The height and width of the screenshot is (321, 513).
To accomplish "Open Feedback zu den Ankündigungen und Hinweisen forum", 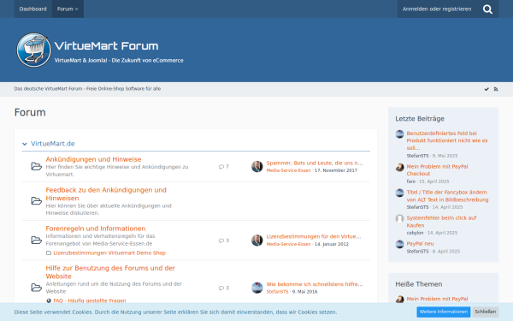I will pyautogui.click(x=106, y=194).
